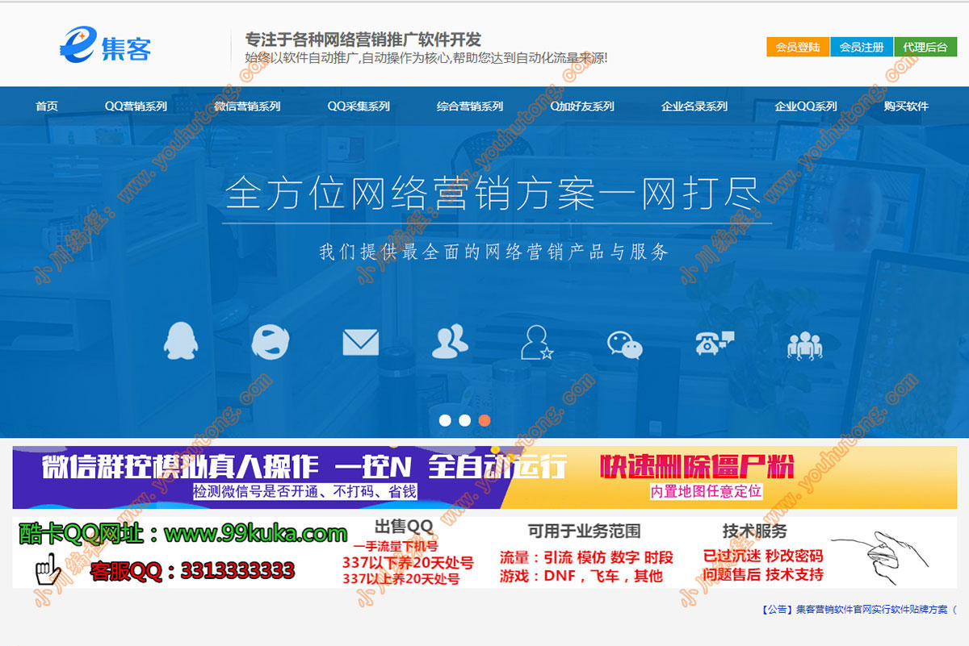Viewport: 969px width, 646px height.
Task: Open the QQ采集系列 menu
Action: pos(359,106)
